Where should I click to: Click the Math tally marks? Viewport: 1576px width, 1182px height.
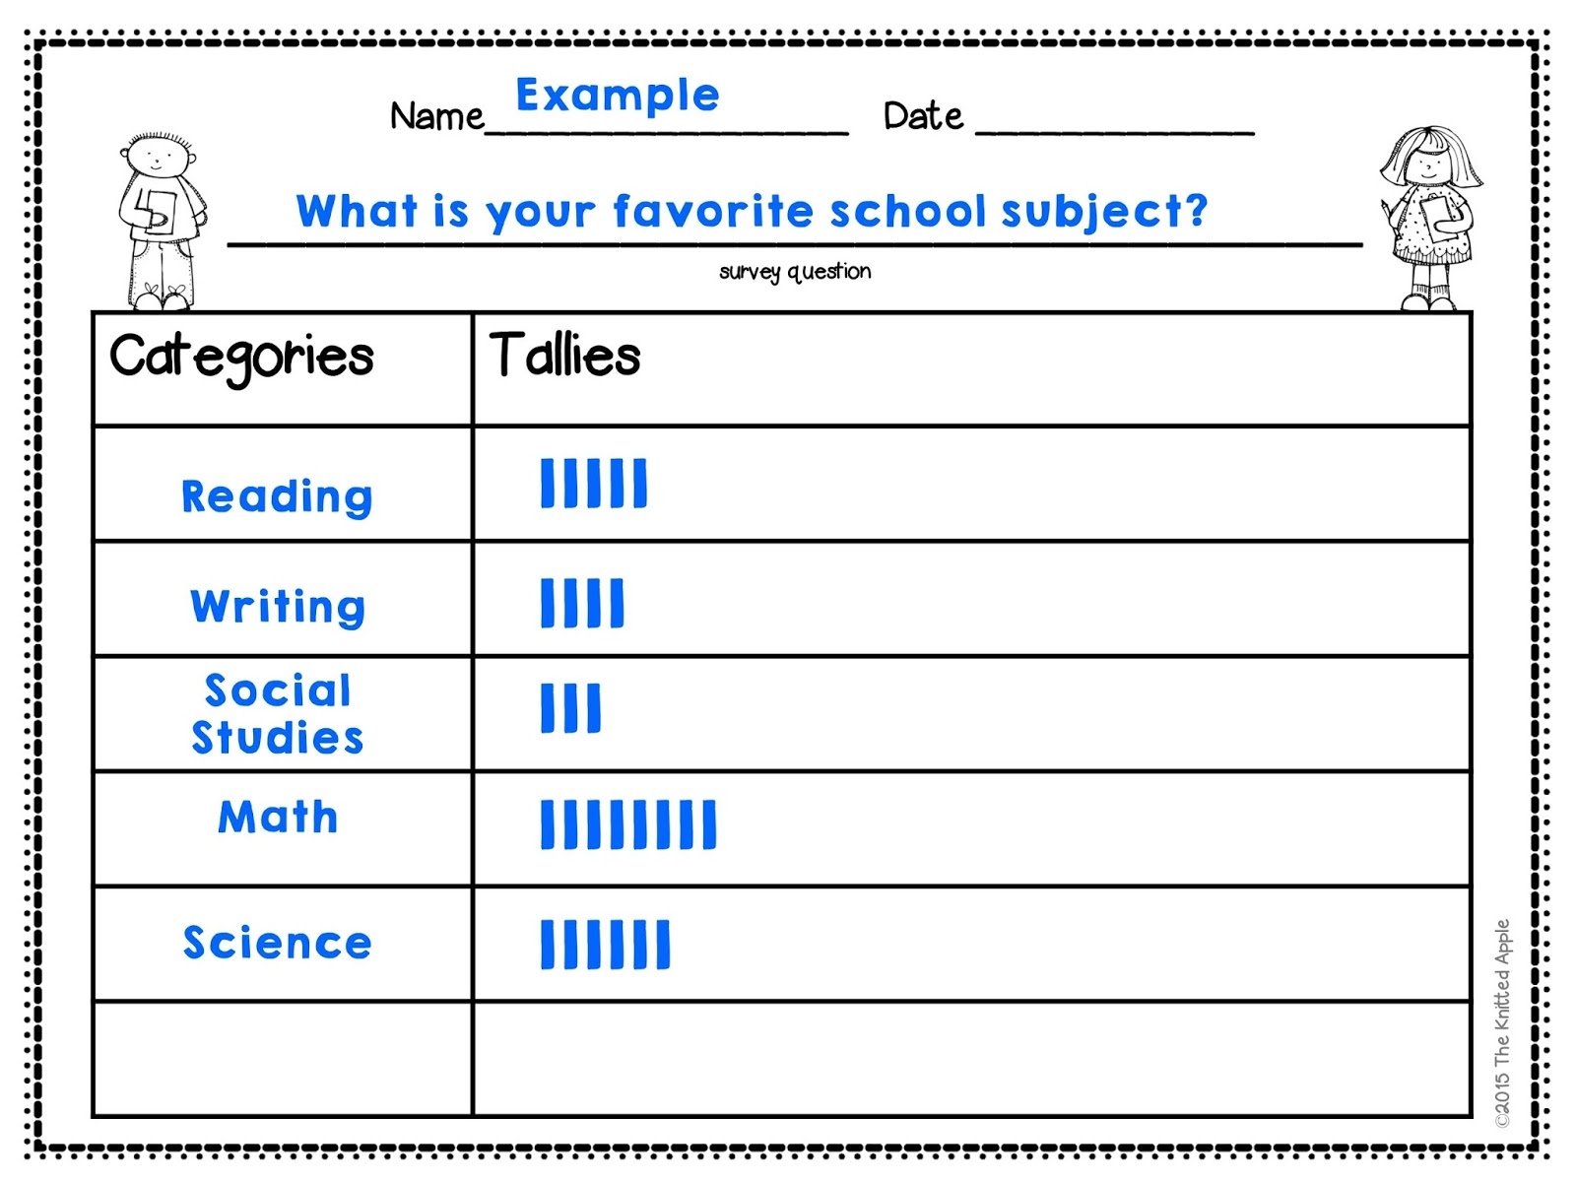click(628, 825)
